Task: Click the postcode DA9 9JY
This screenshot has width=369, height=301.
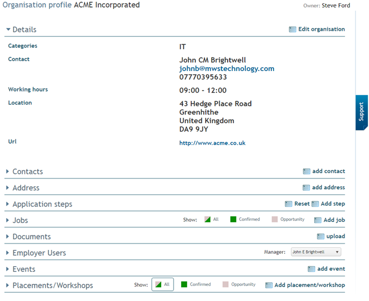Action: coord(194,129)
